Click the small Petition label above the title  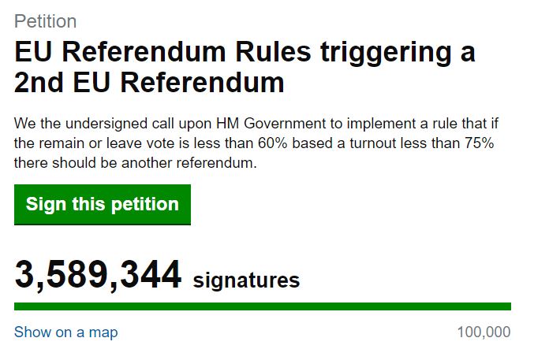pyautogui.click(x=45, y=21)
